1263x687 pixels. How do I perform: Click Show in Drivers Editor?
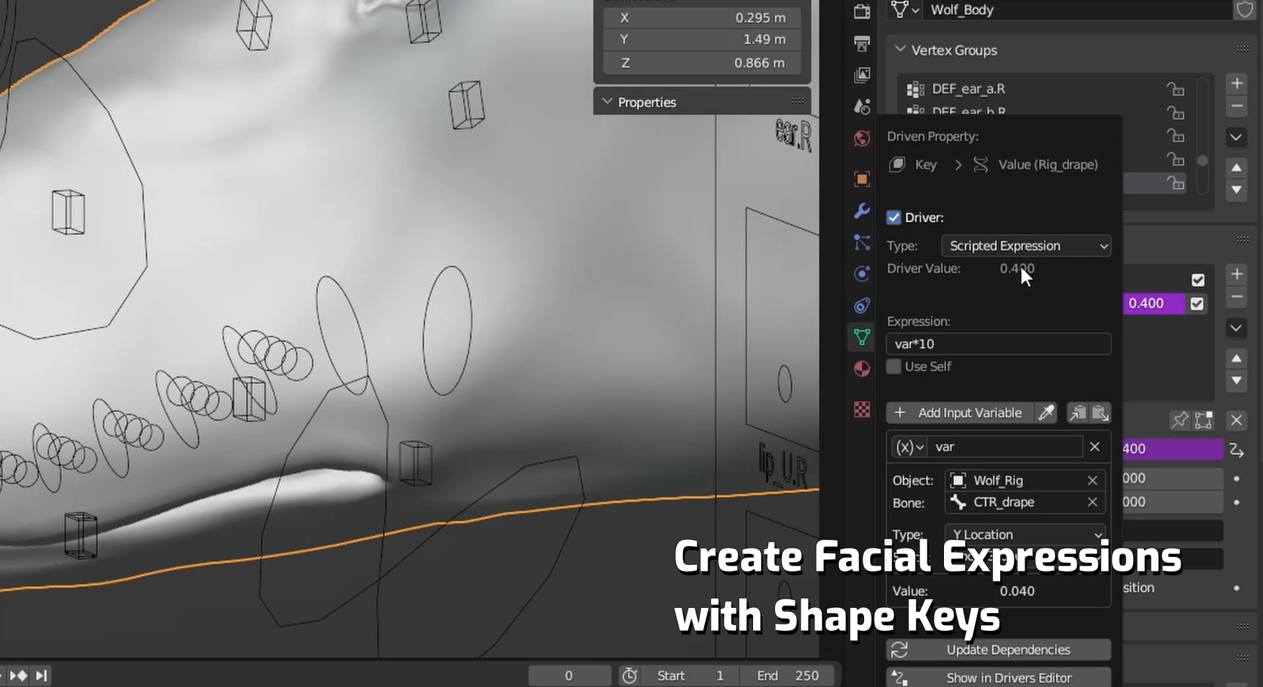click(x=999, y=678)
